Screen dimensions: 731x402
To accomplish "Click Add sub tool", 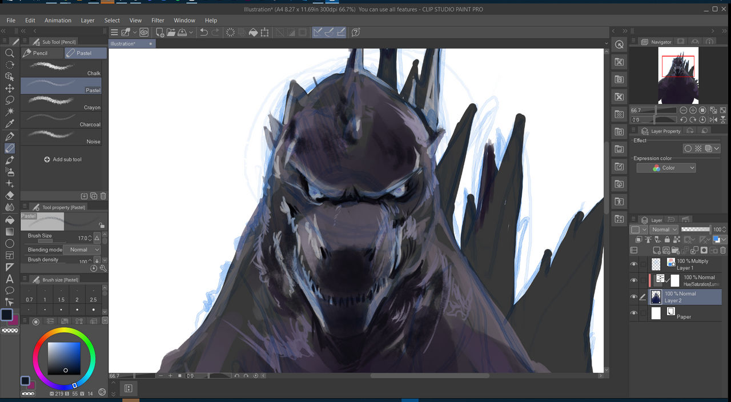I will coord(63,159).
